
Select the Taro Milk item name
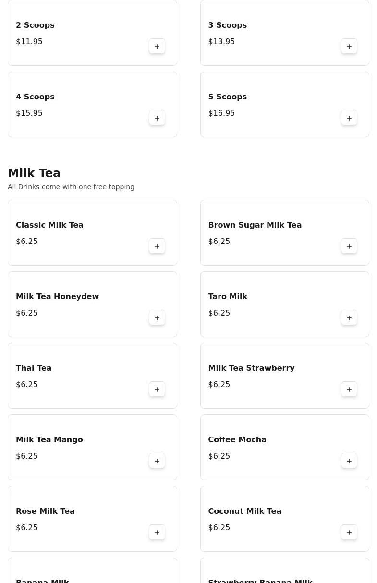click(228, 297)
